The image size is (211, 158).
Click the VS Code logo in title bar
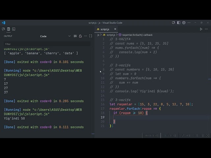4,23
